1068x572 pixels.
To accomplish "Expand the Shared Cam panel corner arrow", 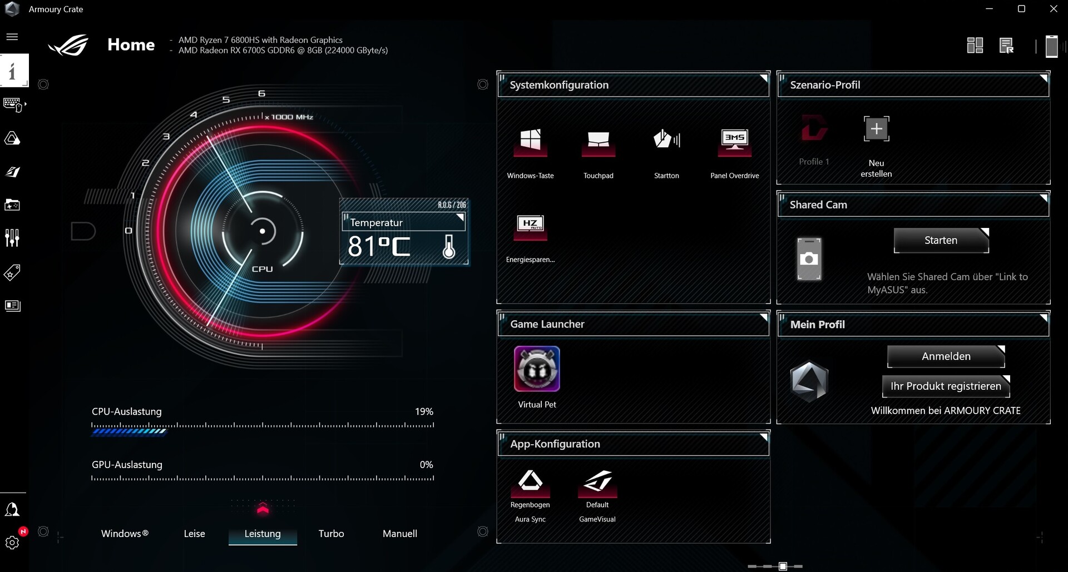I will point(1044,198).
